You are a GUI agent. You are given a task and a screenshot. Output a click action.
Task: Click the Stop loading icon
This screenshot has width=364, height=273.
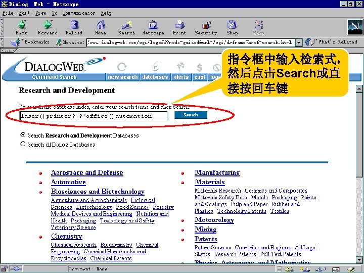click(x=259, y=25)
